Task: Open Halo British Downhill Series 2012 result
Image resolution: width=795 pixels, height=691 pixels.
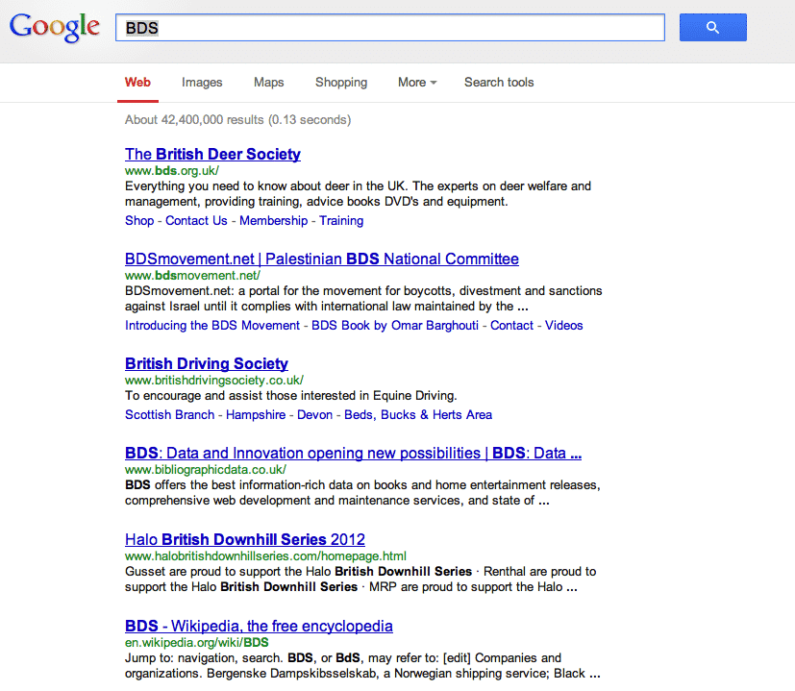Action: pos(245,540)
